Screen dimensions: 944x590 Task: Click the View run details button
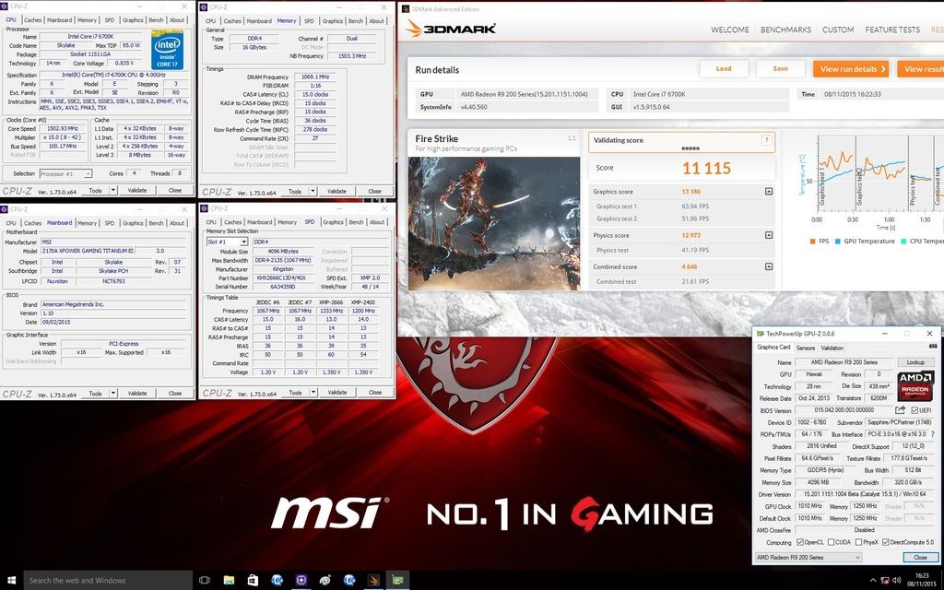[x=851, y=68]
